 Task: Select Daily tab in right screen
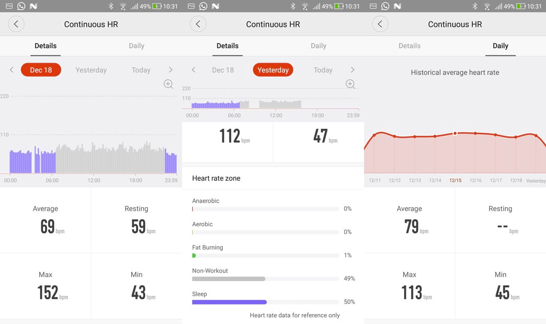(x=500, y=46)
